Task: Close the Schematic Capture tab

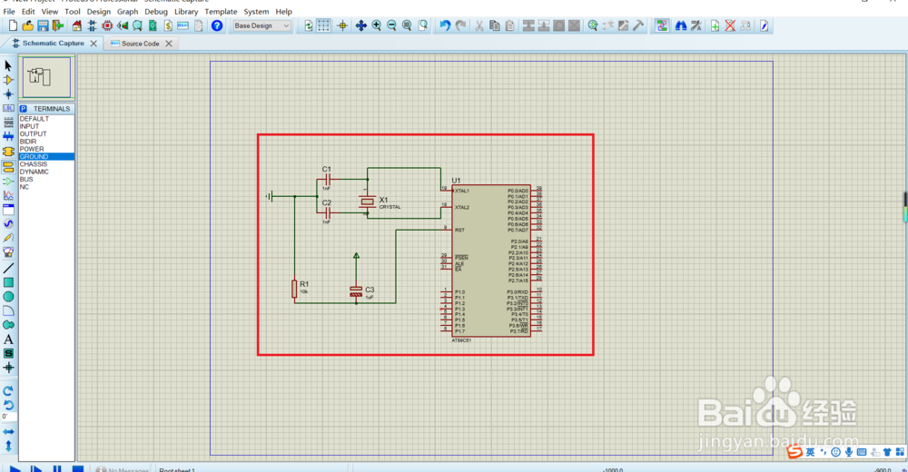Action: (x=94, y=44)
